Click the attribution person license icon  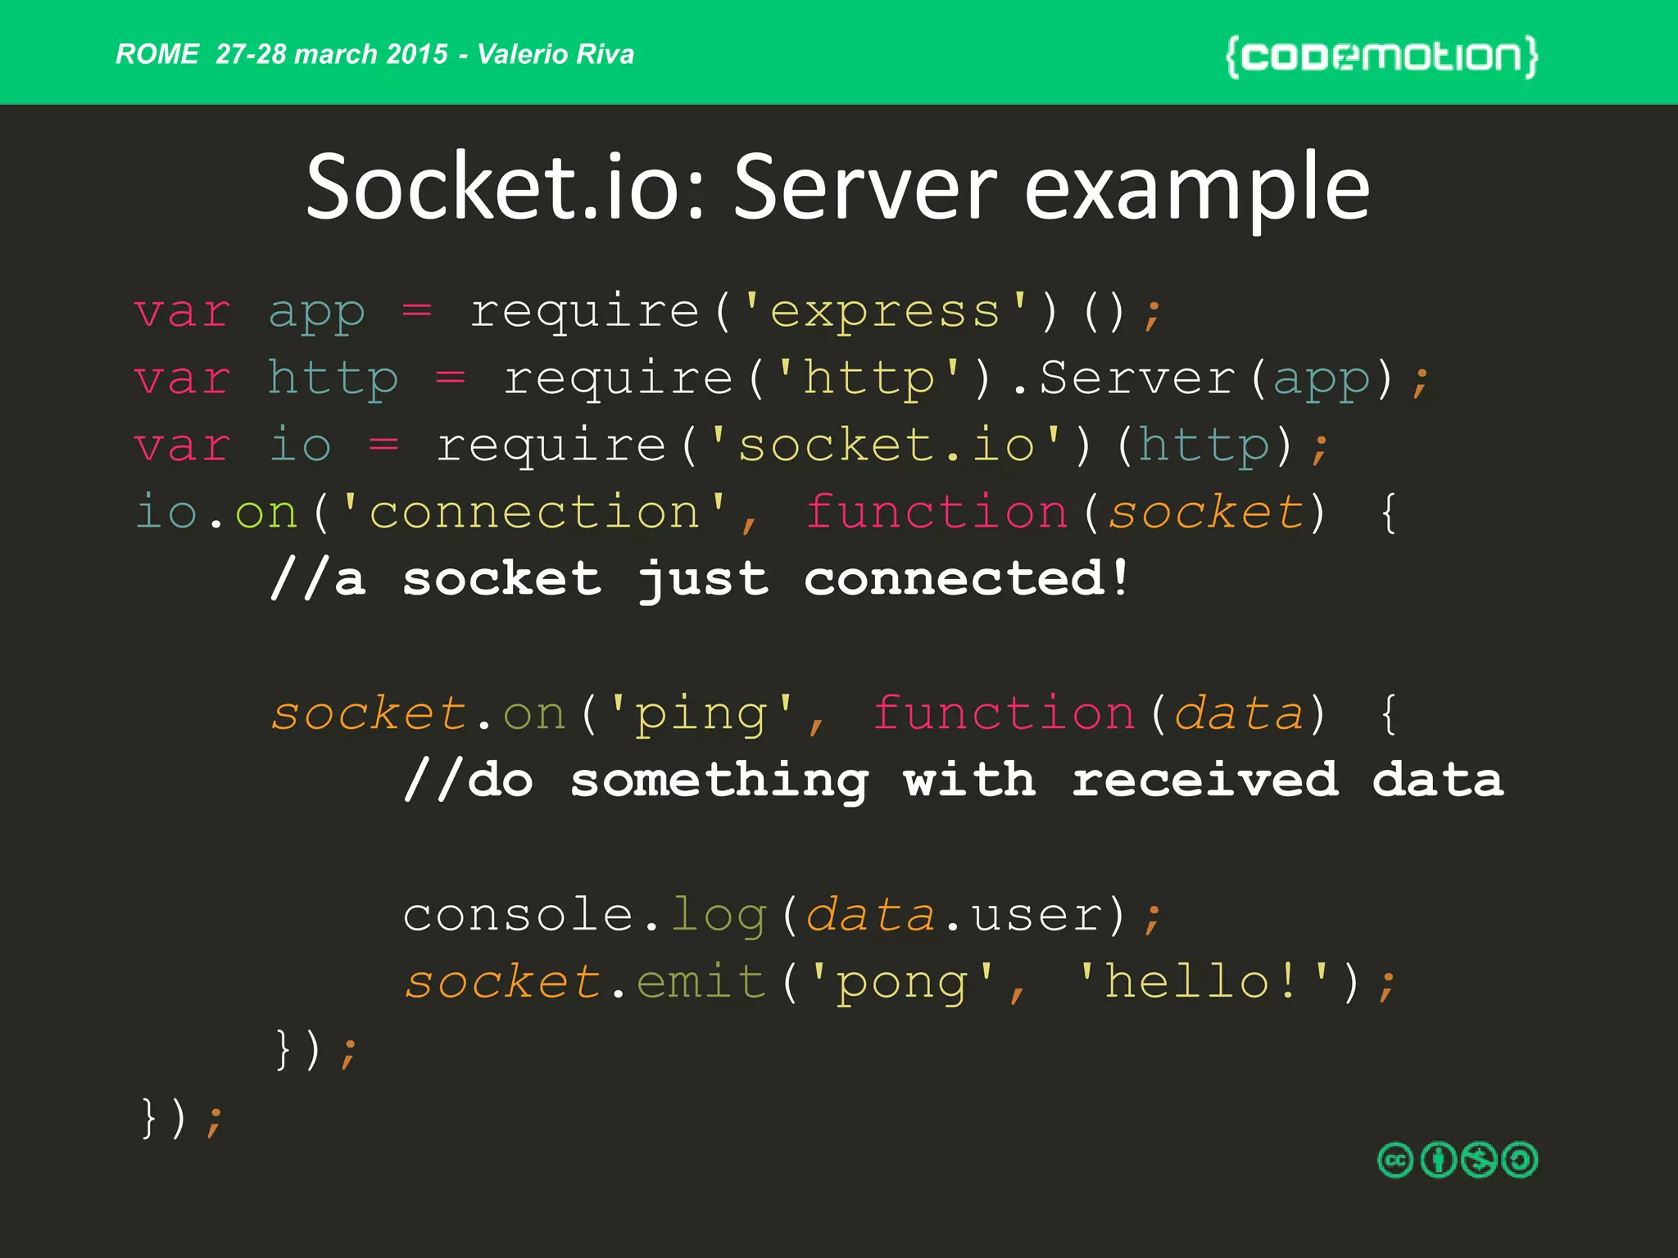(1438, 1160)
